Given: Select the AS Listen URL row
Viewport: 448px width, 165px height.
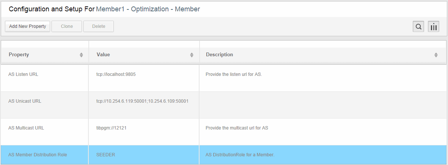Looking at the screenshot, I should pos(224,78).
